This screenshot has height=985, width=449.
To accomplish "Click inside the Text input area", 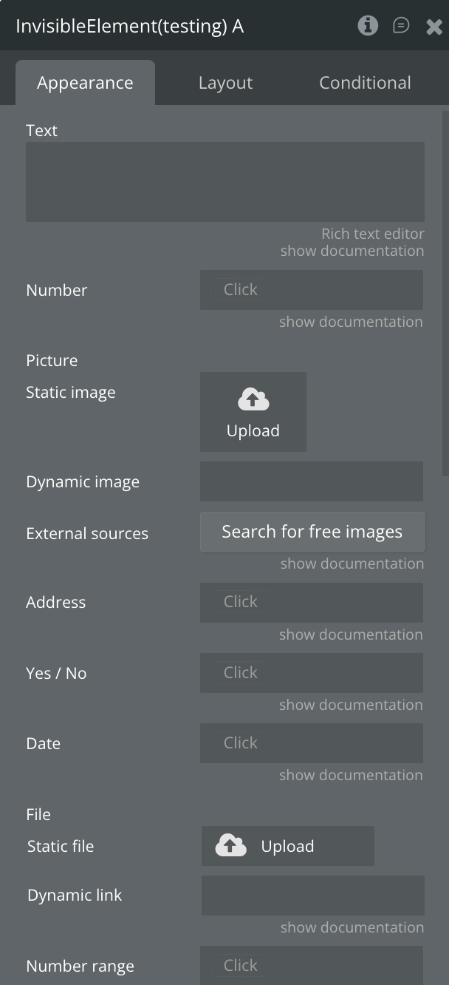I will (x=224, y=182).
